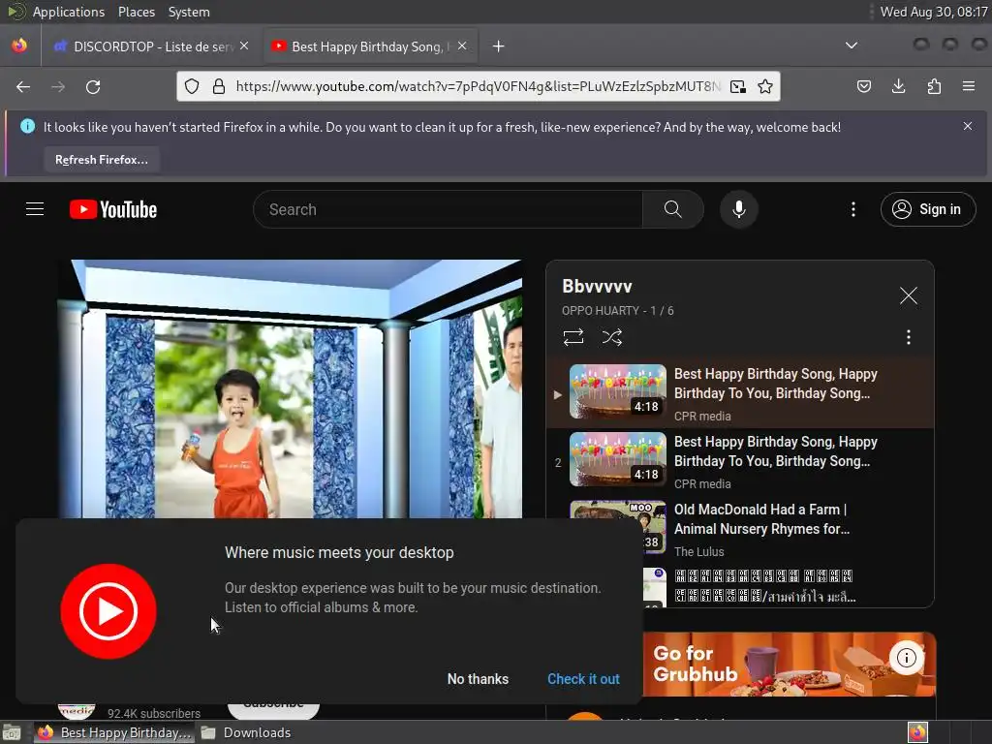The width and height of the screenshot is (992, 744).
Task: Open the Grubhub ad info icon
Action: click(x=906, y=658)
